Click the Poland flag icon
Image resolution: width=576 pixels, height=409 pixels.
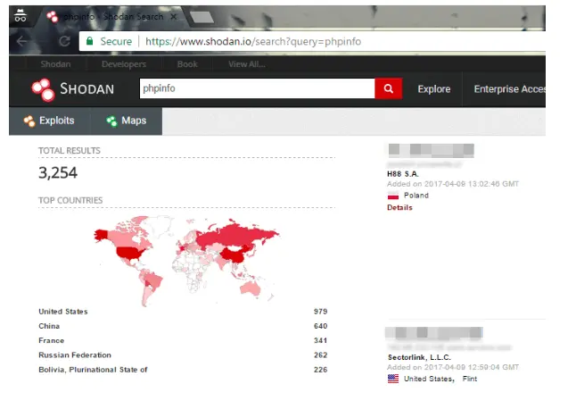(x=392, y=196)
